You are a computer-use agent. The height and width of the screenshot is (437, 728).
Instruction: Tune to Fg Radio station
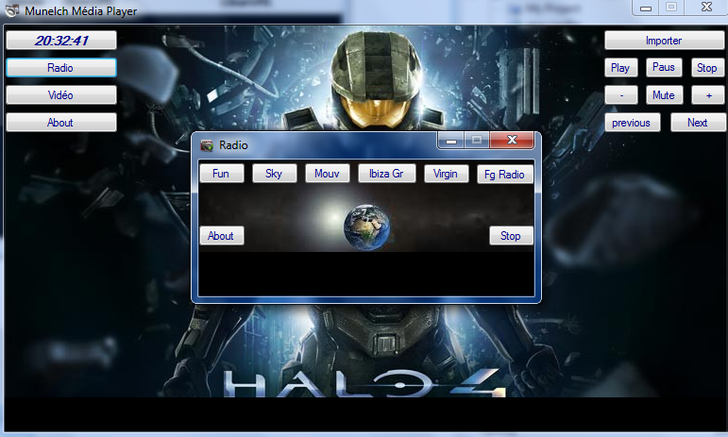point(505,175)
